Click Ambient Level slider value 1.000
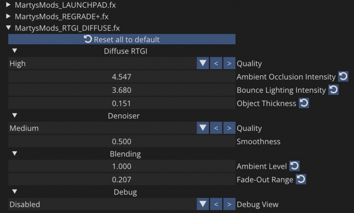This screenshot has height=213, width=354. point(122,166)
